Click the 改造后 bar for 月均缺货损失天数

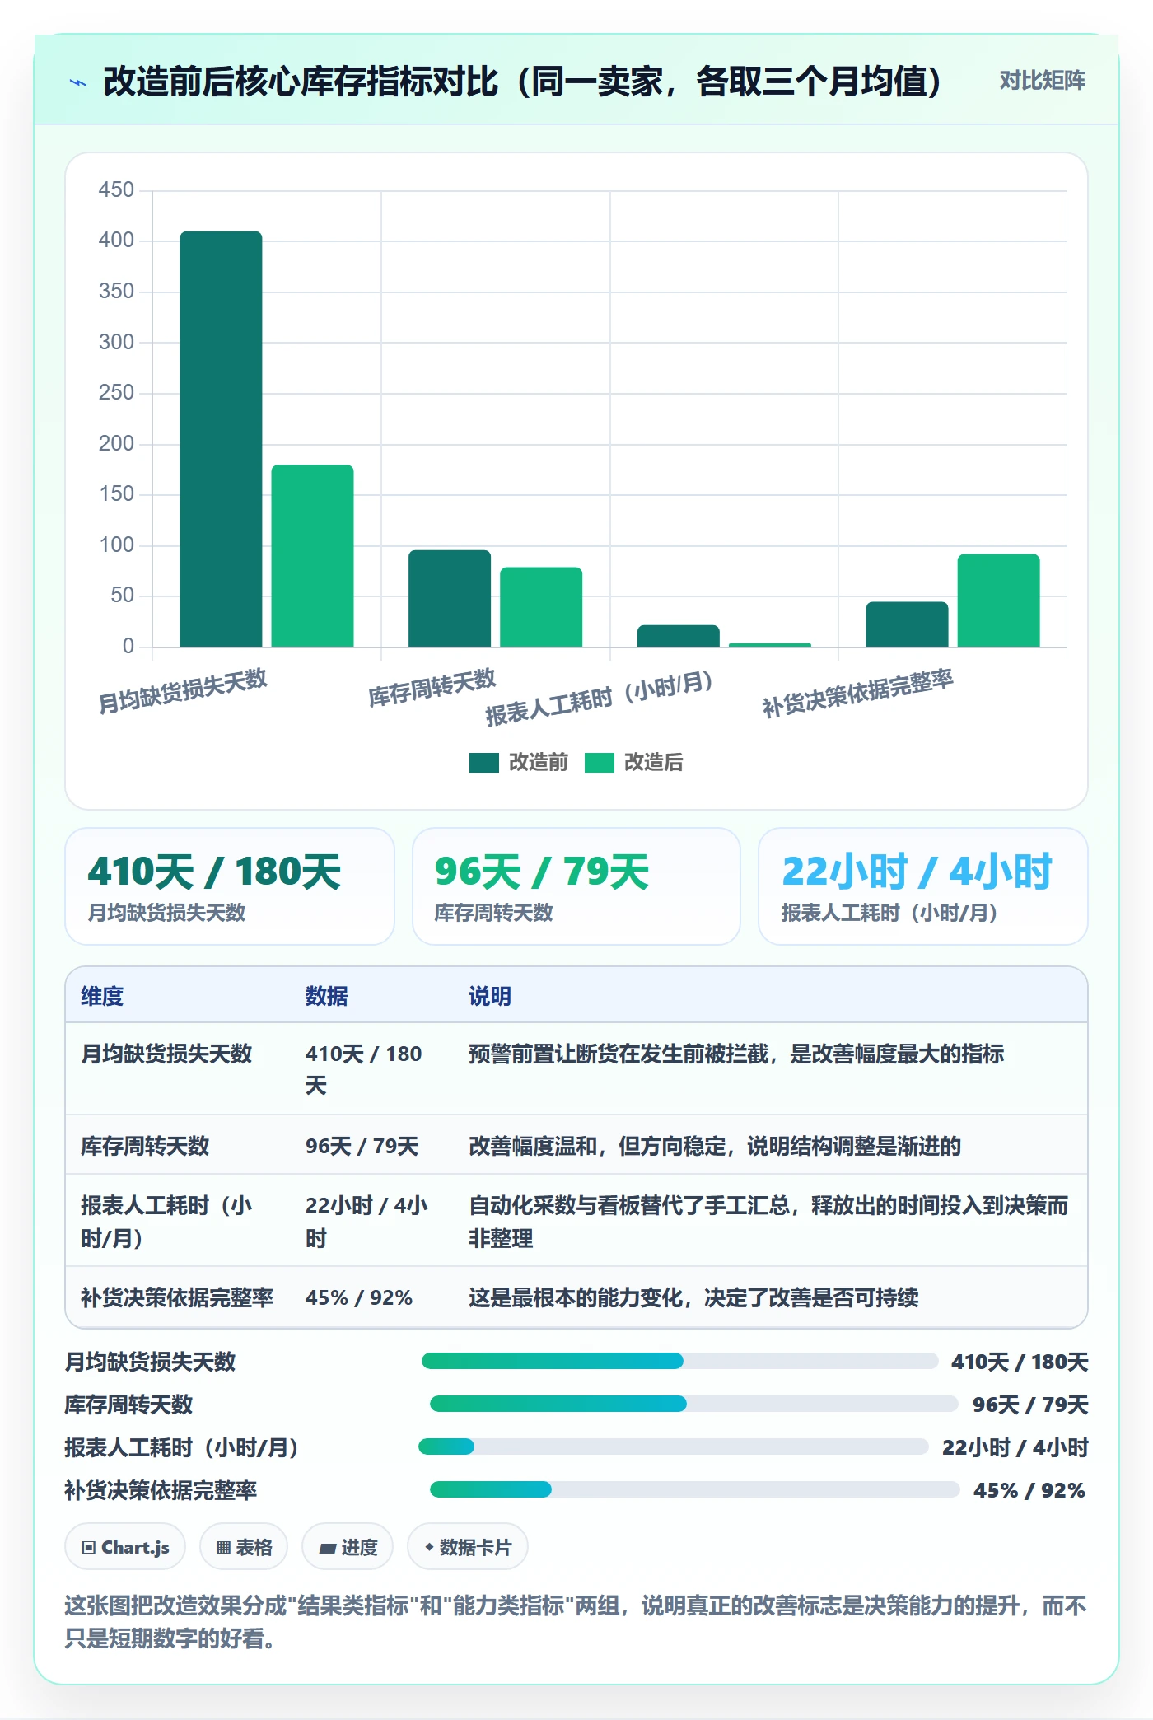[312, 556]
